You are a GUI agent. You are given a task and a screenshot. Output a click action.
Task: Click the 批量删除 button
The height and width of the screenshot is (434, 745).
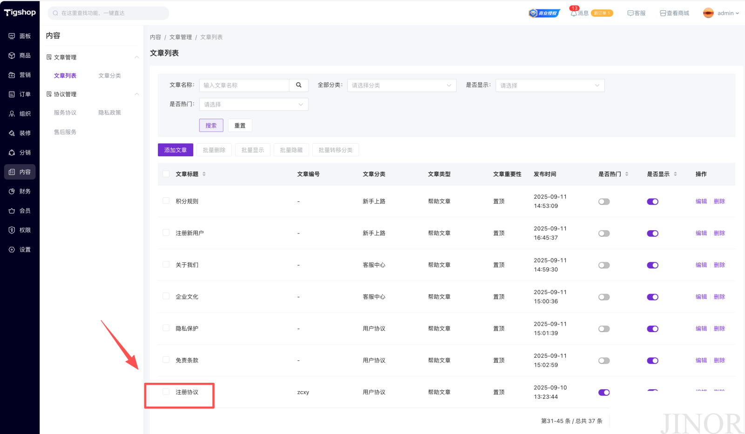pos(214,150)
